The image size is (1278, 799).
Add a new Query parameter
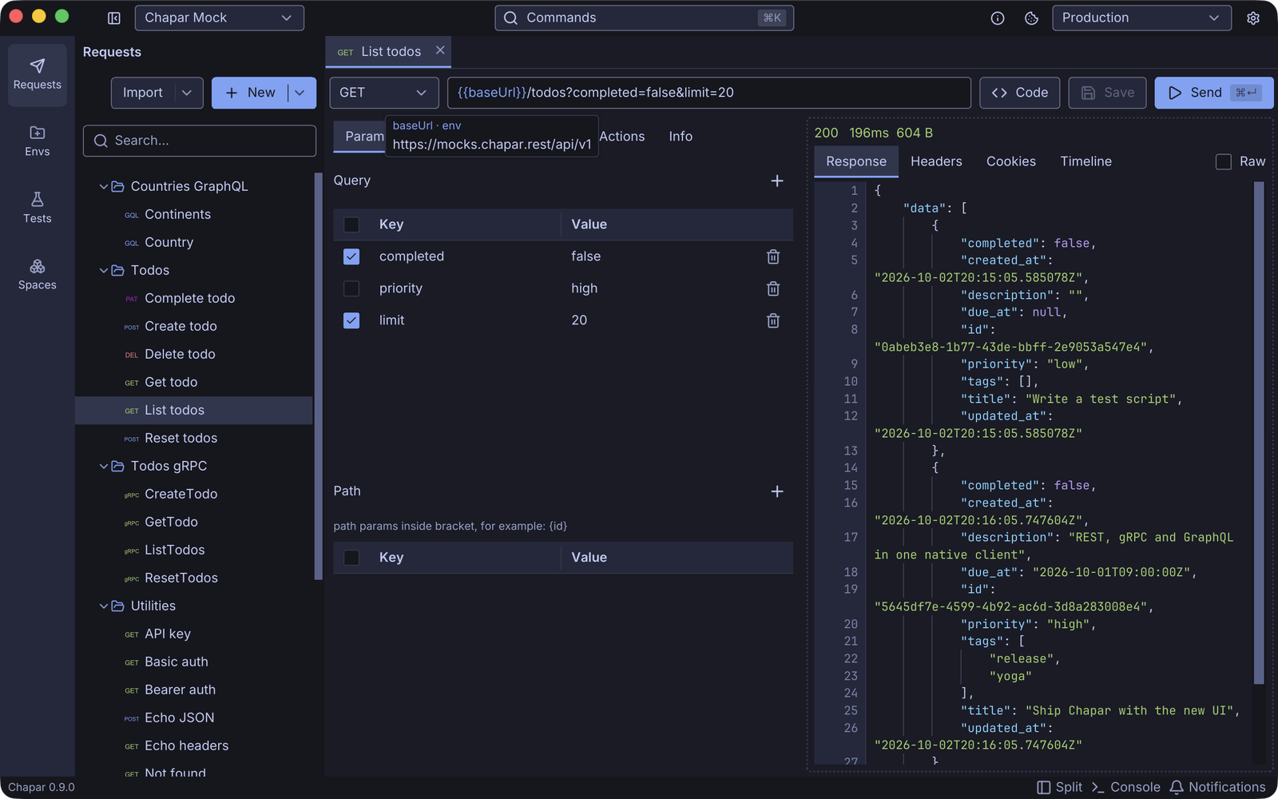tap(777, 181)
